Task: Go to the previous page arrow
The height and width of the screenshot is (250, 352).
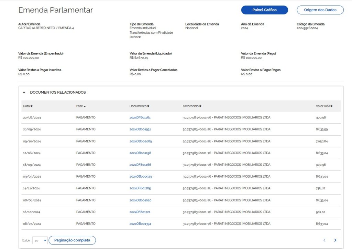Action: (324, 240)
